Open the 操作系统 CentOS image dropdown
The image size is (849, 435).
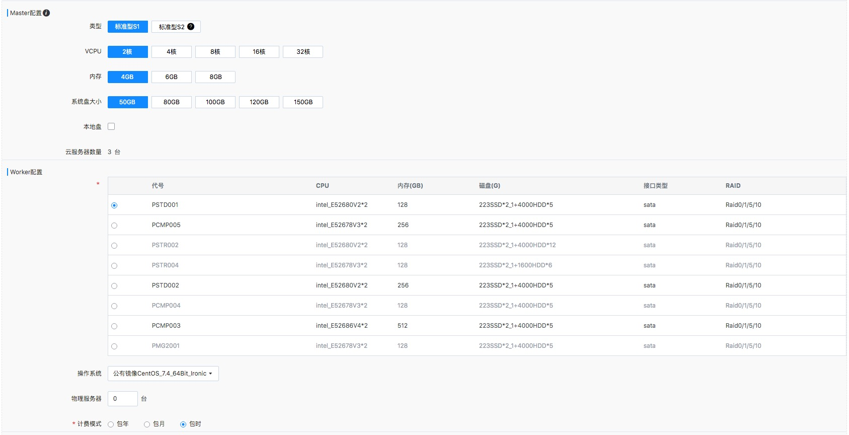[x=163, y=374]
